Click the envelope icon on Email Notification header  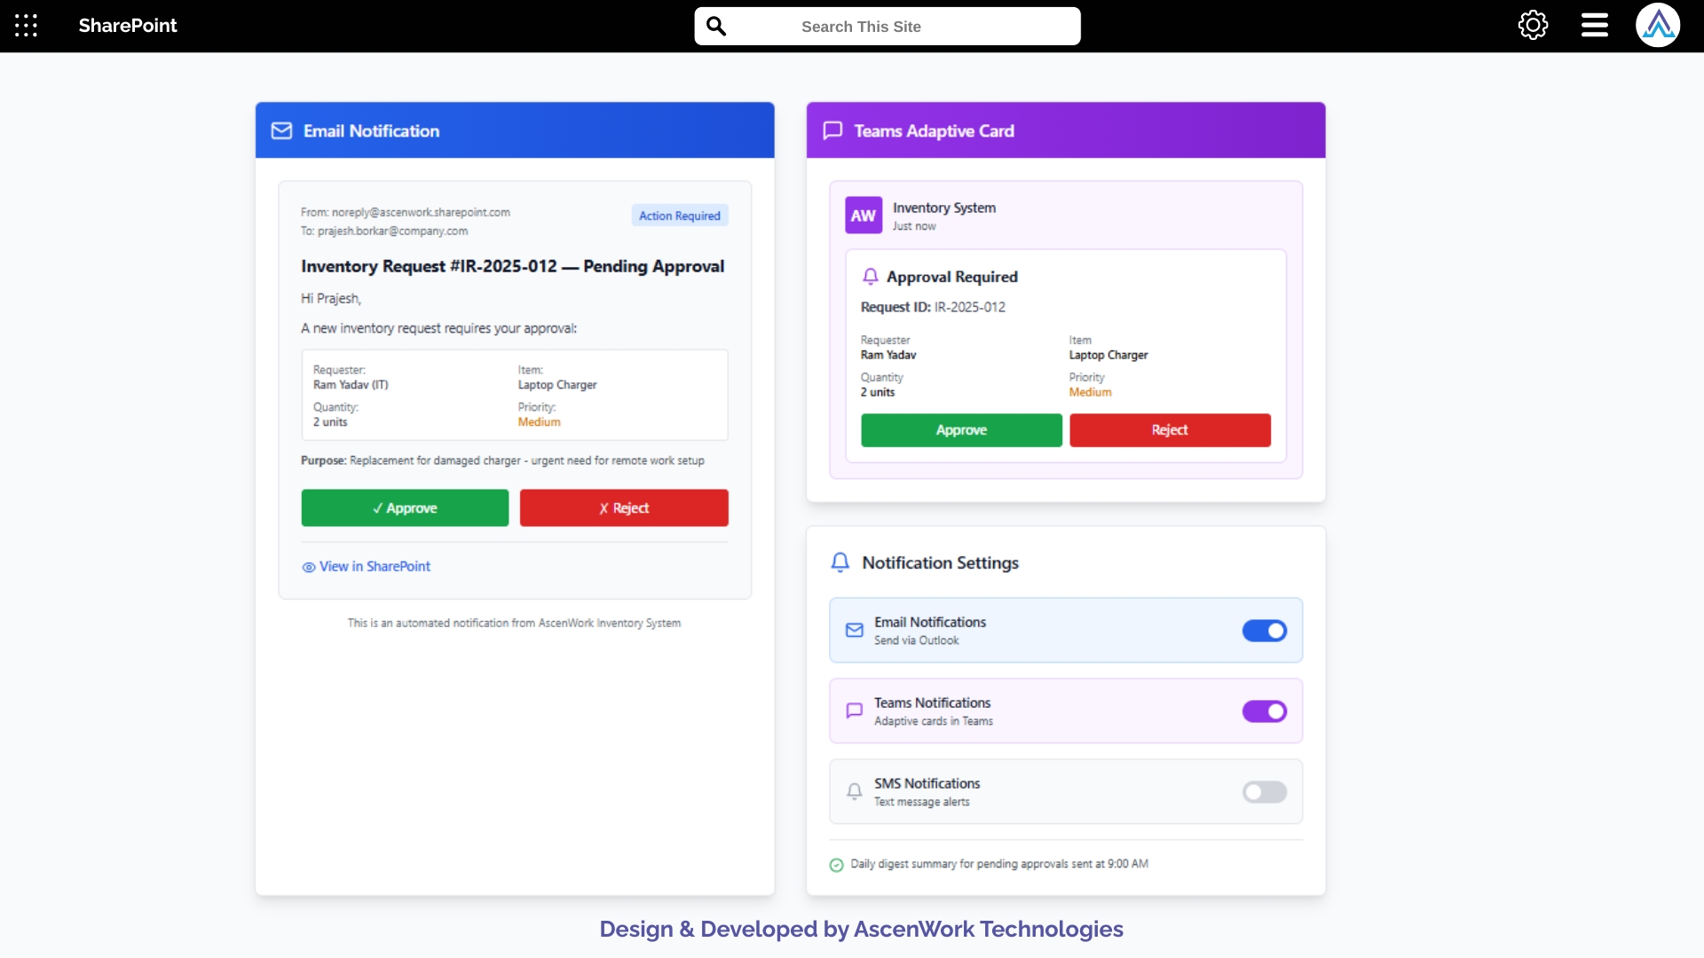click(x=281, y=130)
